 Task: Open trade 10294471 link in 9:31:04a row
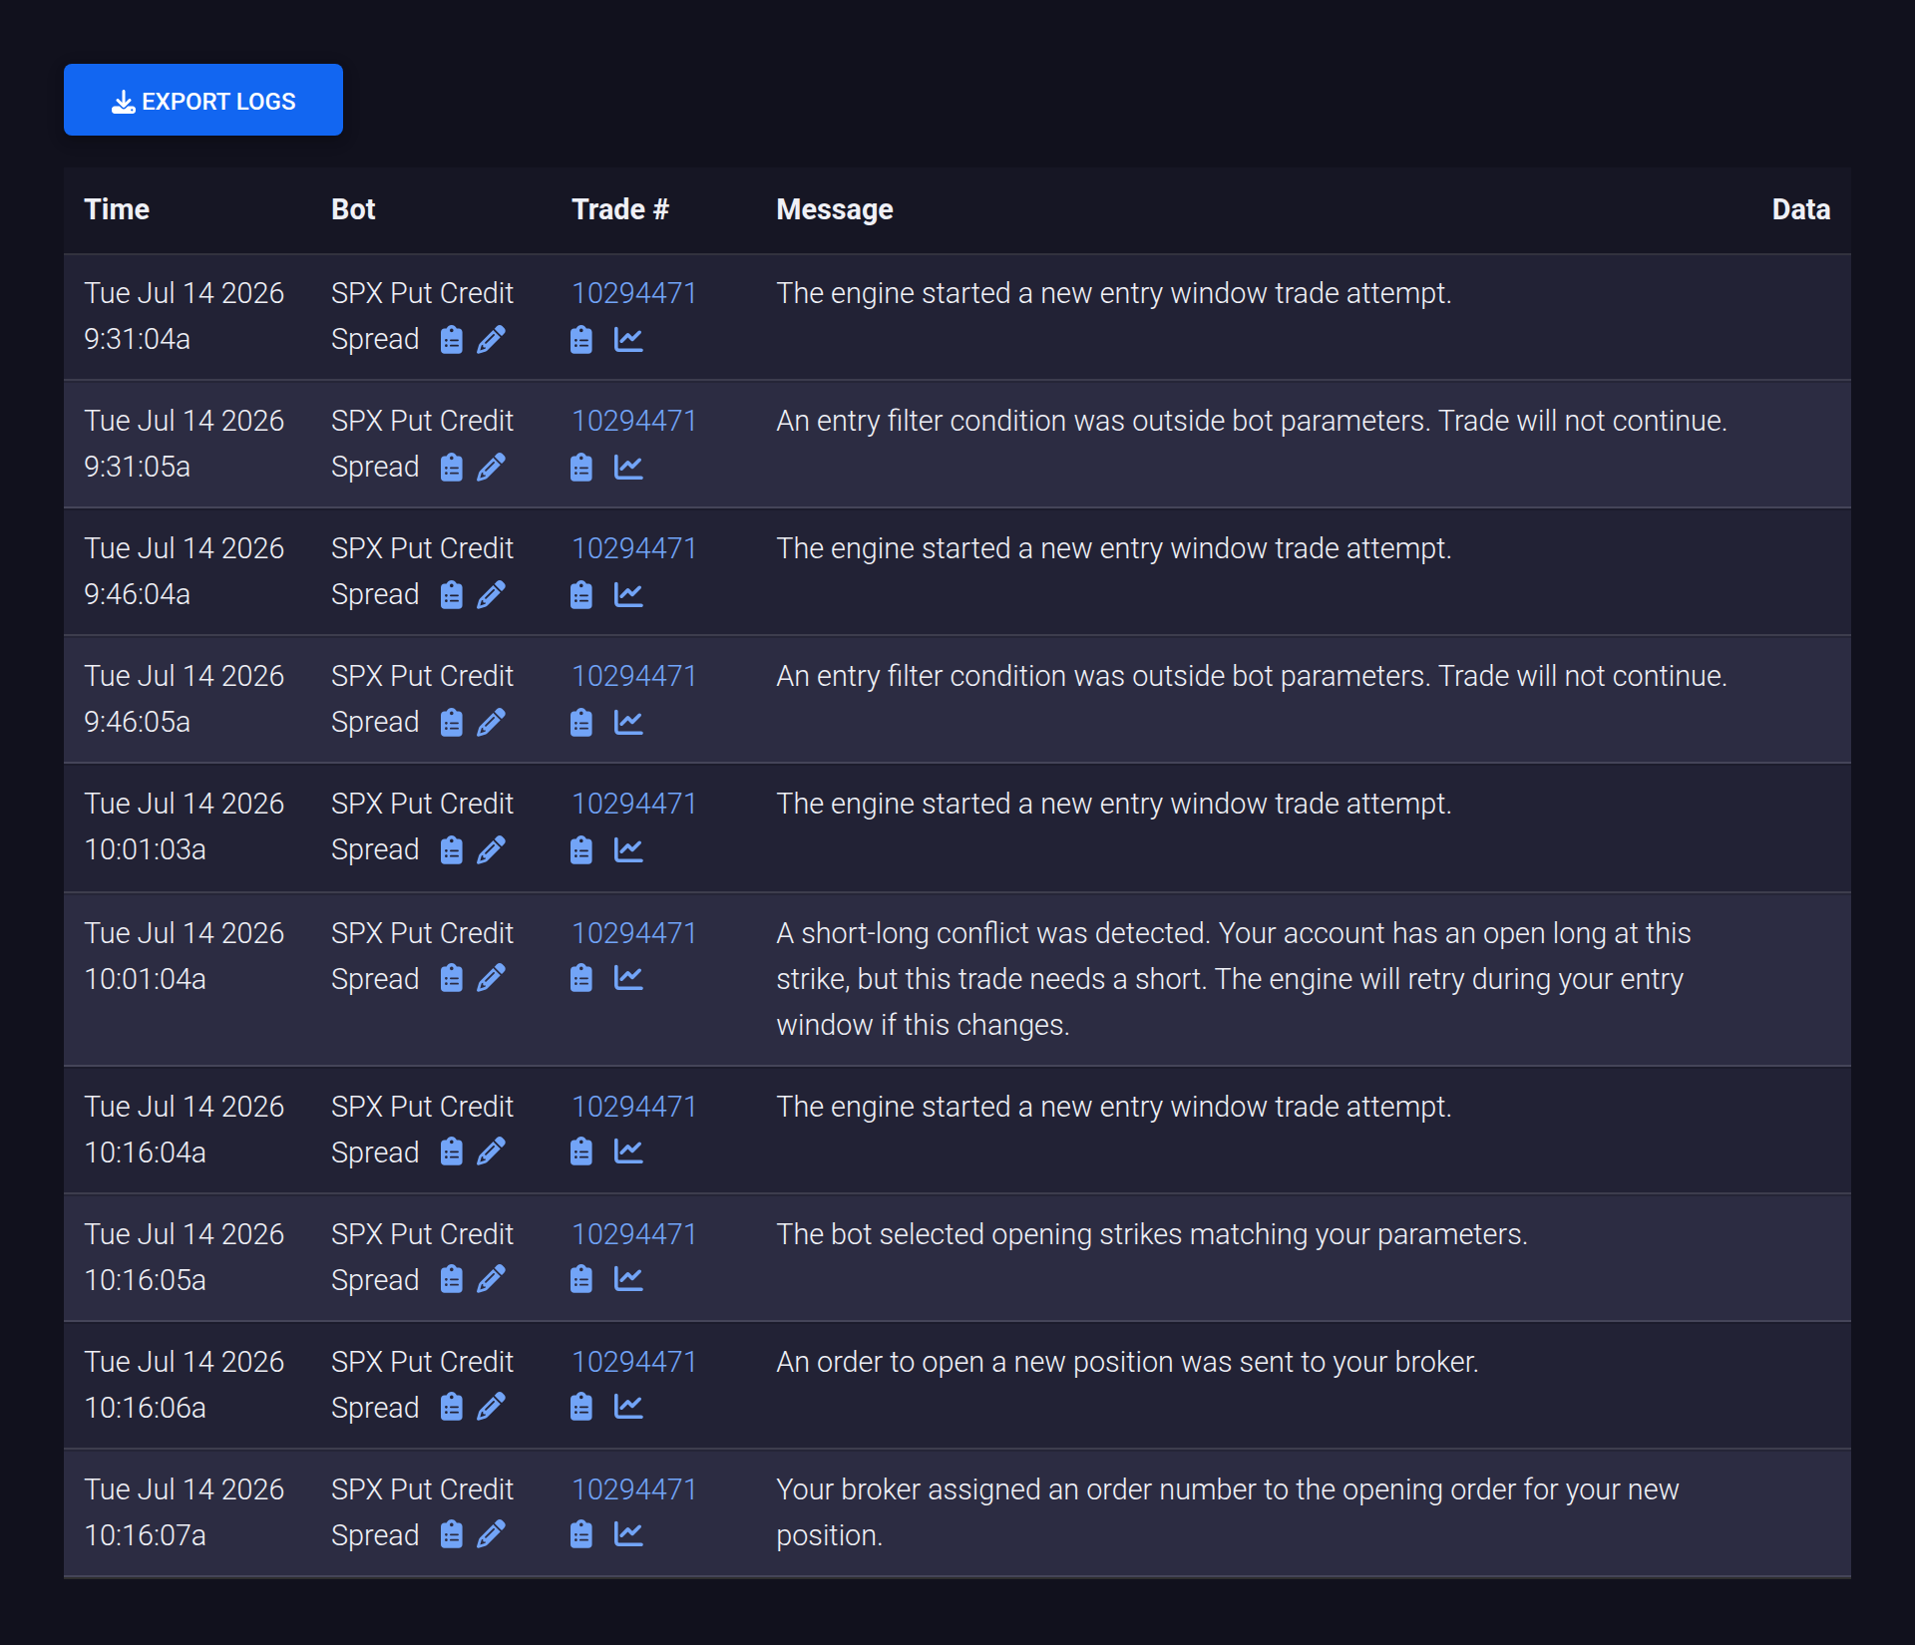[633, 293]
